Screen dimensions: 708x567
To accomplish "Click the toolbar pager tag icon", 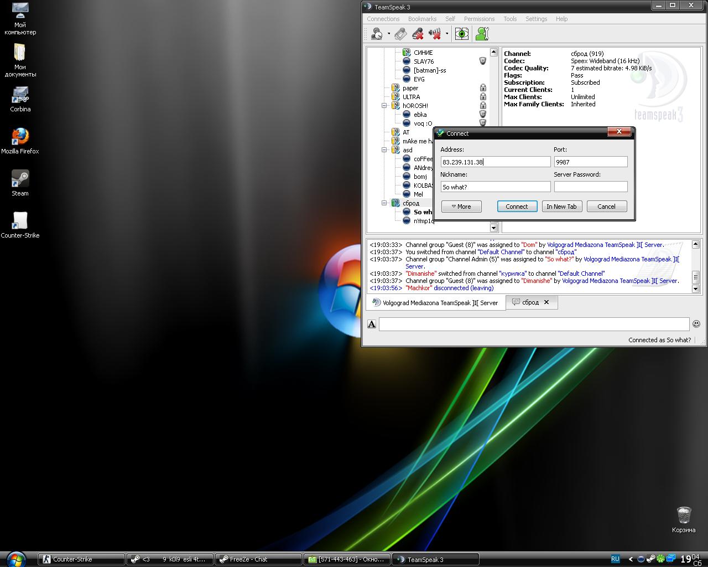I will coord(400,34).
